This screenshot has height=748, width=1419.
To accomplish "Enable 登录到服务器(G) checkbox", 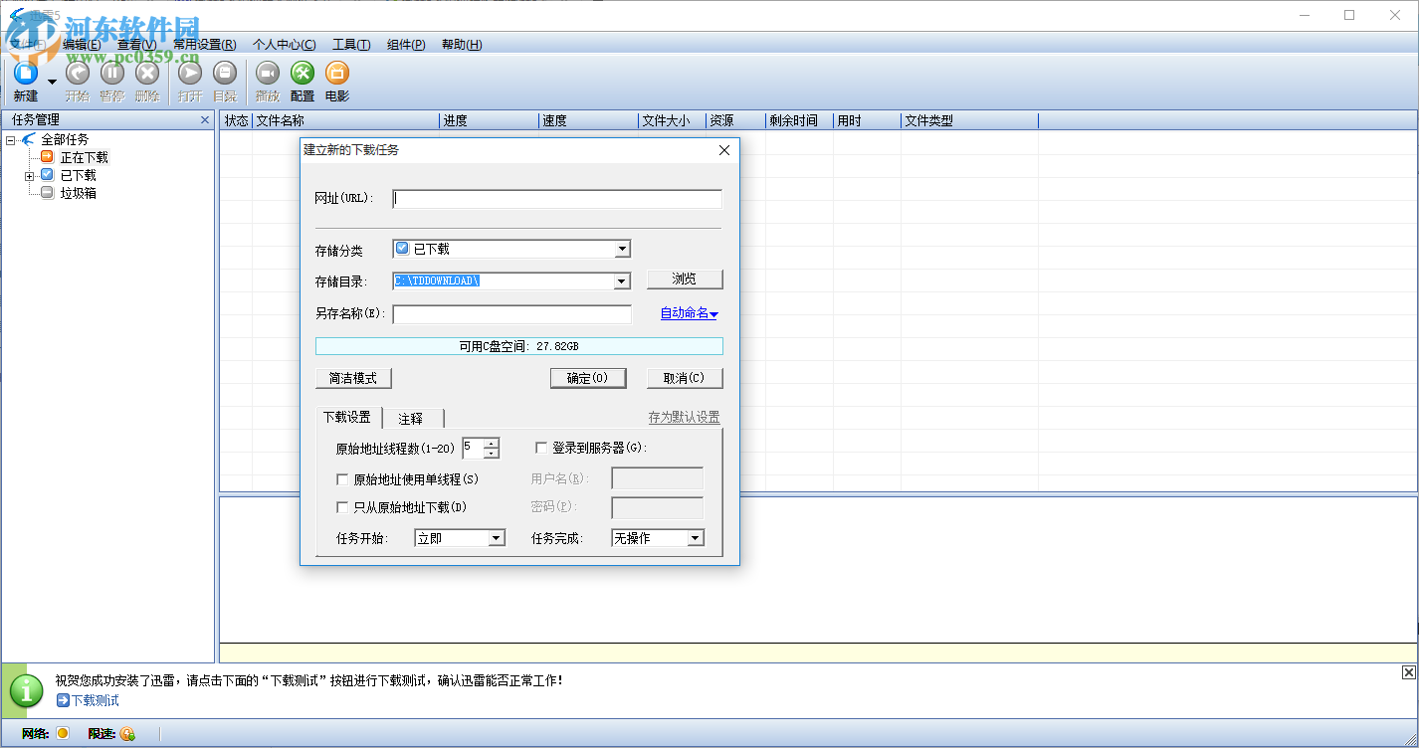I will 541,448.
